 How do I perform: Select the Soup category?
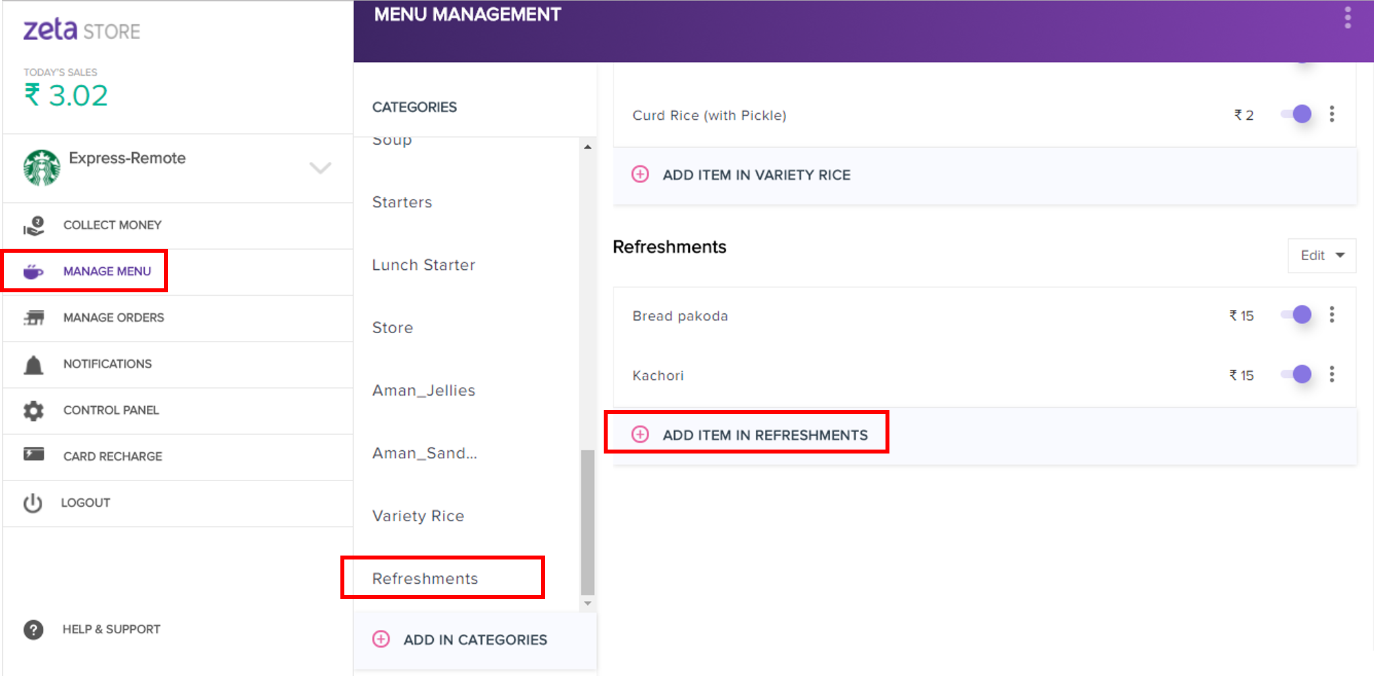point(392,140)
